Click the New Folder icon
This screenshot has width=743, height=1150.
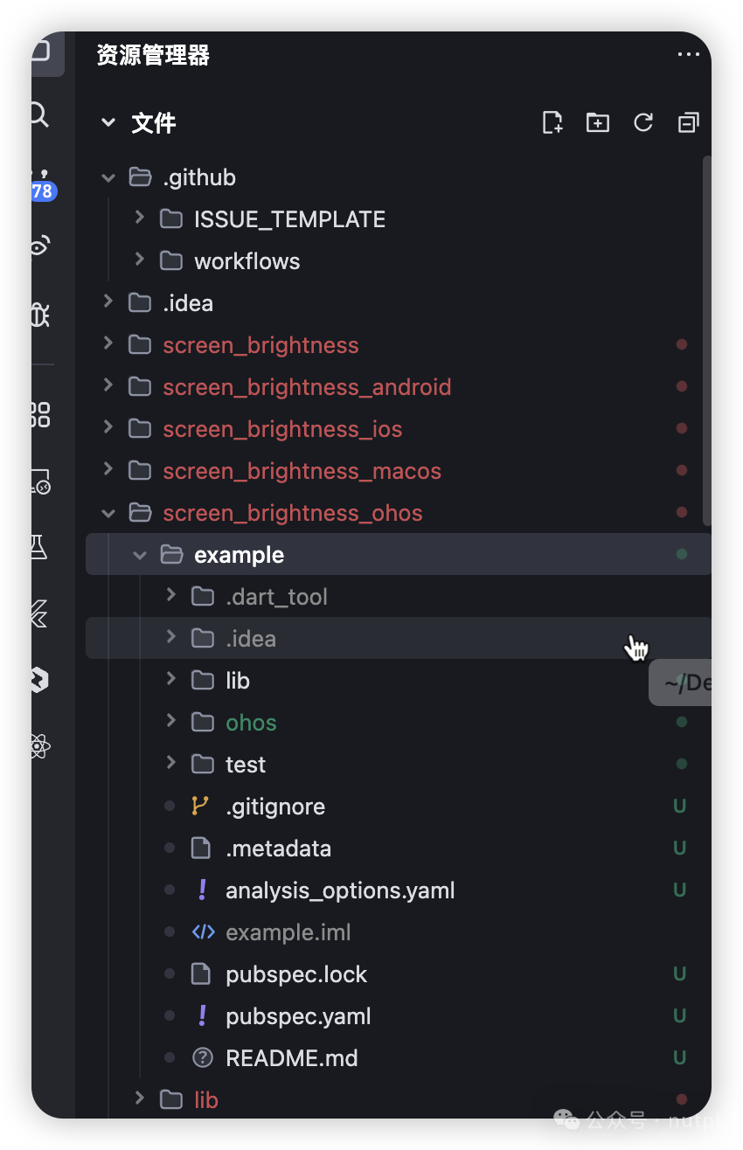point(598,122)
